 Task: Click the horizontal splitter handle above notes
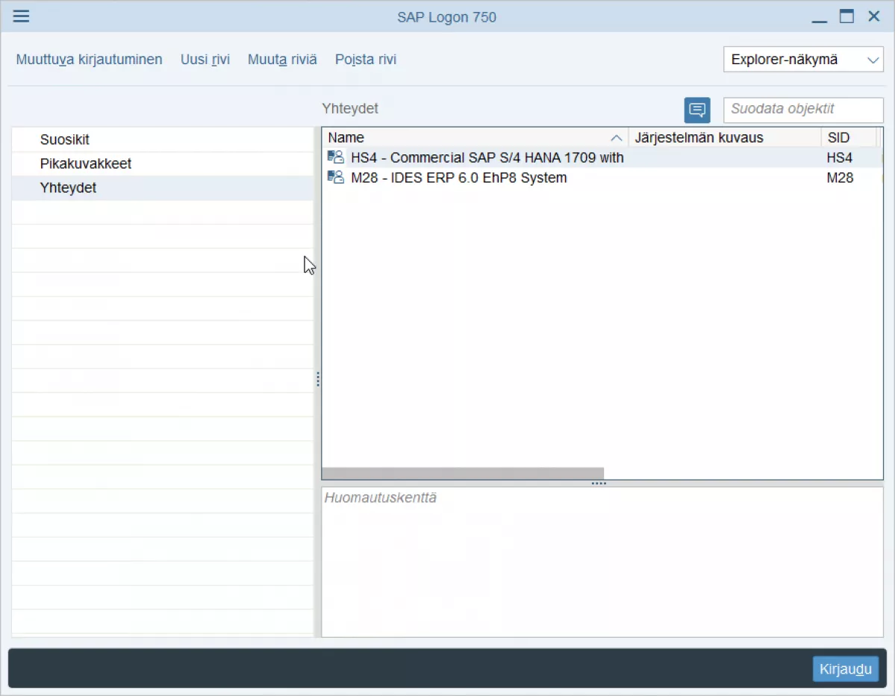click(x=599, y=483)
